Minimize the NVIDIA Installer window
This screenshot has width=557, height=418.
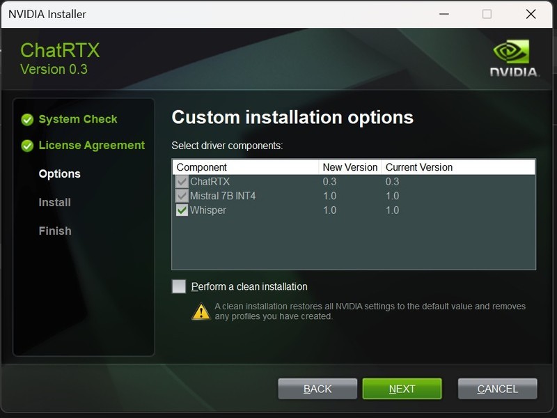click(444, 14)
